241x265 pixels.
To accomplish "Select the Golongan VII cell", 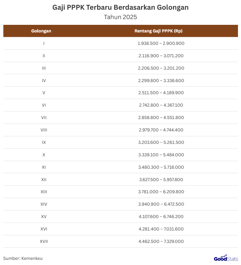I will pyautogui.click(x=44, y=118).
